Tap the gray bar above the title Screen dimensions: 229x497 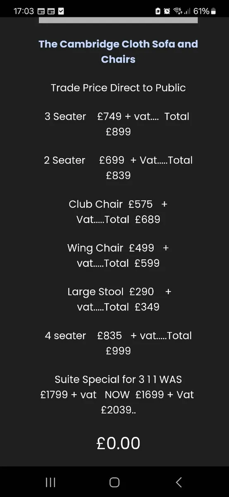point(118,20)
